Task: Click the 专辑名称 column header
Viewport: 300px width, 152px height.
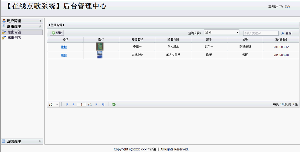Action: [x=137, y=40]
